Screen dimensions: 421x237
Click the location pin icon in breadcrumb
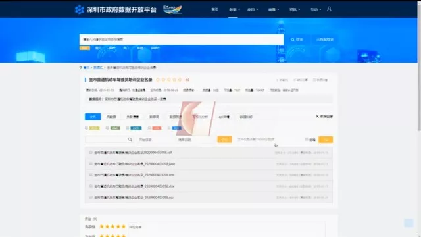click(80, 67)
